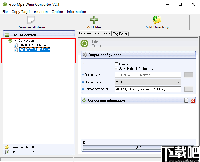Image resolution: width=200 pixels, height=162 pixels.
Task: Click the Output format bullet icon
Action: click(83, 82)
